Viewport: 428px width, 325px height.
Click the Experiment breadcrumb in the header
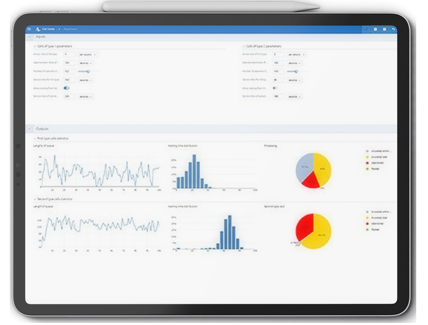[70, 29]
